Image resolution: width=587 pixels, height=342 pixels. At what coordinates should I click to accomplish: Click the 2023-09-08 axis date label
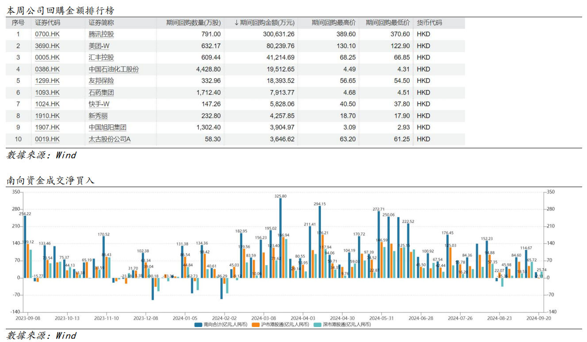(x=28, y=318)
